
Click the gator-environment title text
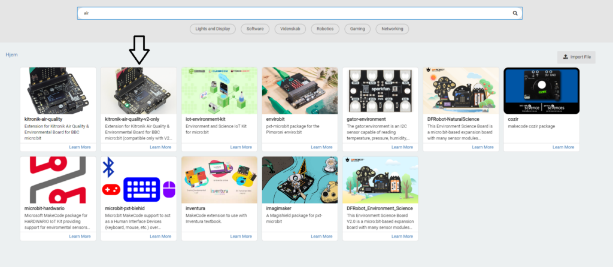coord(366,119)
